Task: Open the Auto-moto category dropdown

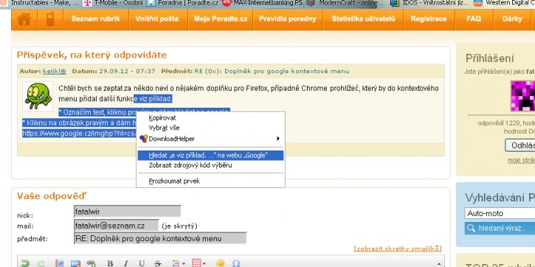Action: (500, 213)
